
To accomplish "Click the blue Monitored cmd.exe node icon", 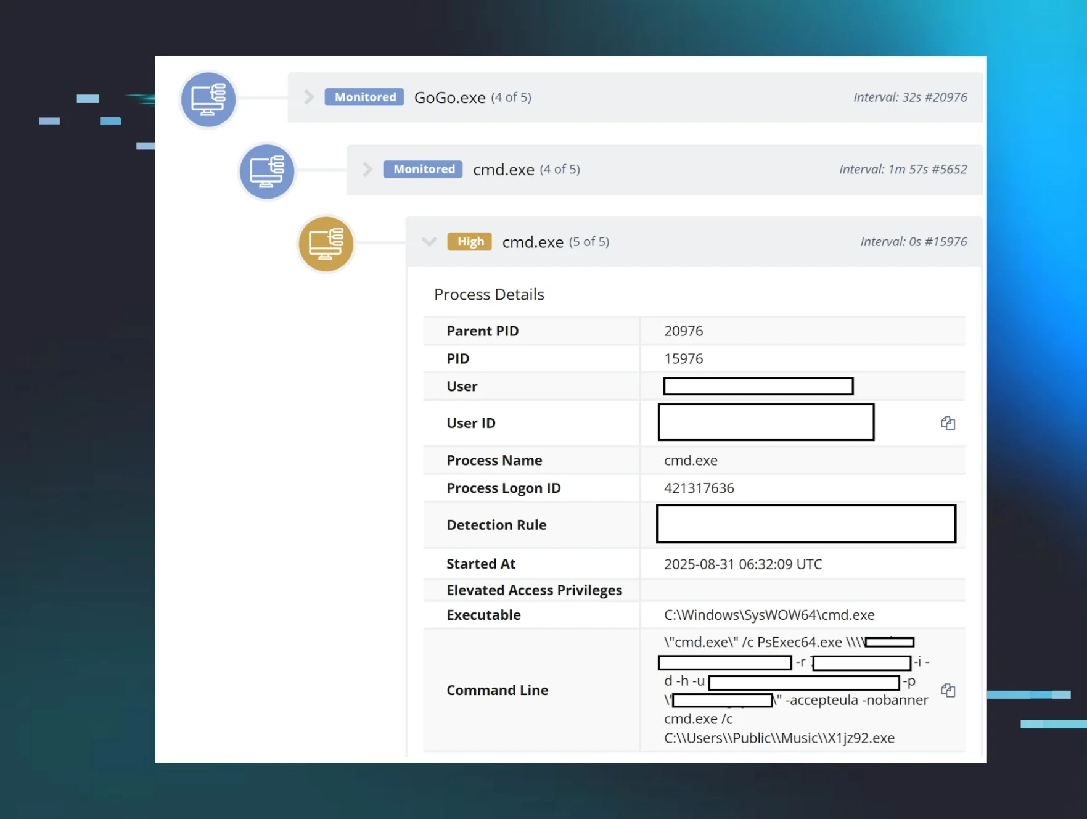I will click(267, 171).
